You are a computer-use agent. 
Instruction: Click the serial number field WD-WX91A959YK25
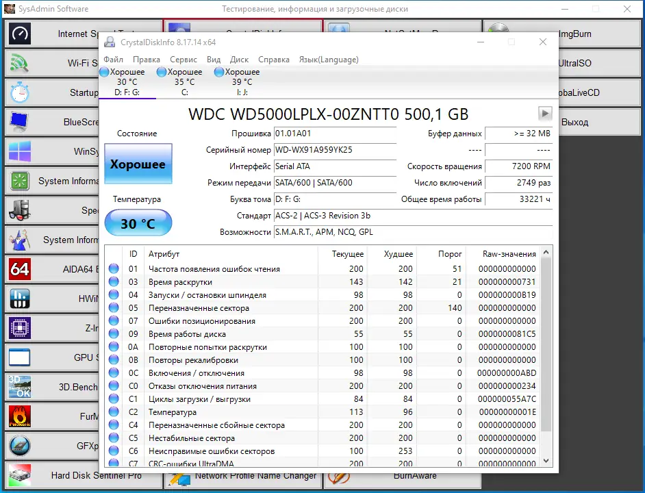[335, 150]
